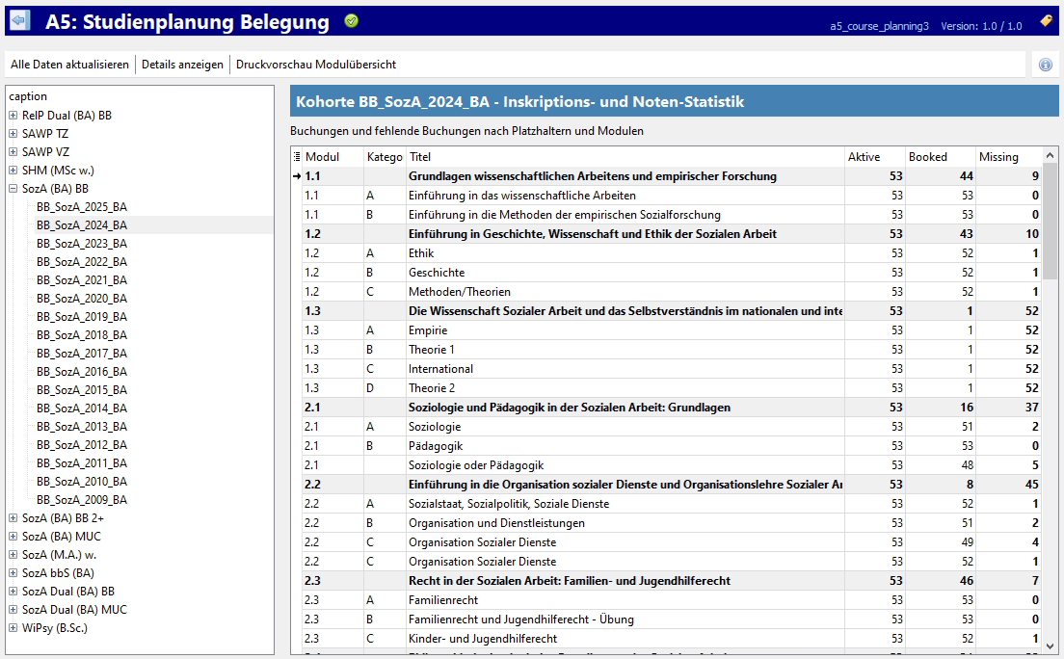The width and height of the screenshot is (1064, 659).
Task: Select cohort BB_SozA_2025_BA in tree
Action: [82, 207]
